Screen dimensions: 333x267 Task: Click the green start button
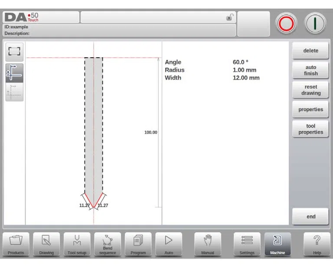click(315, 23)
